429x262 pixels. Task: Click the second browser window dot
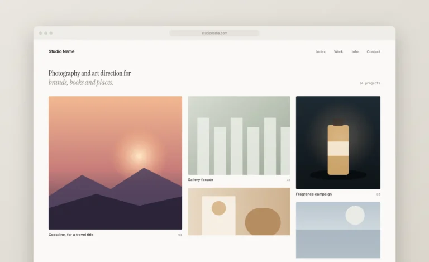click(x=46, y=33)
